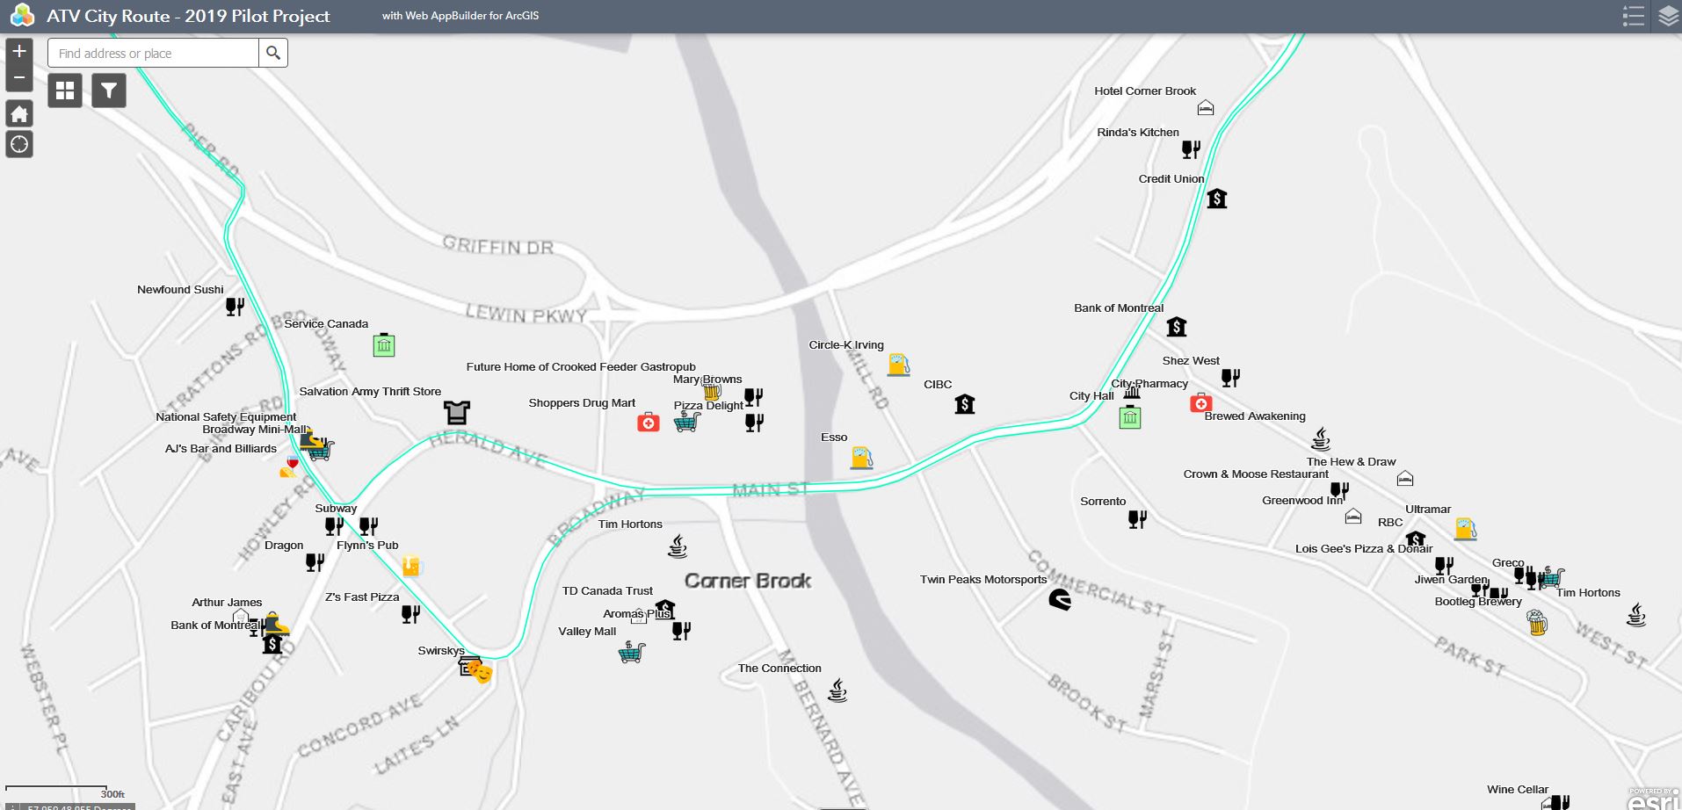This screenshot has height=810, width=1682.
Task: Click the Future Home of Crooked Feeder Gastropub label
Action: [581, 366]
